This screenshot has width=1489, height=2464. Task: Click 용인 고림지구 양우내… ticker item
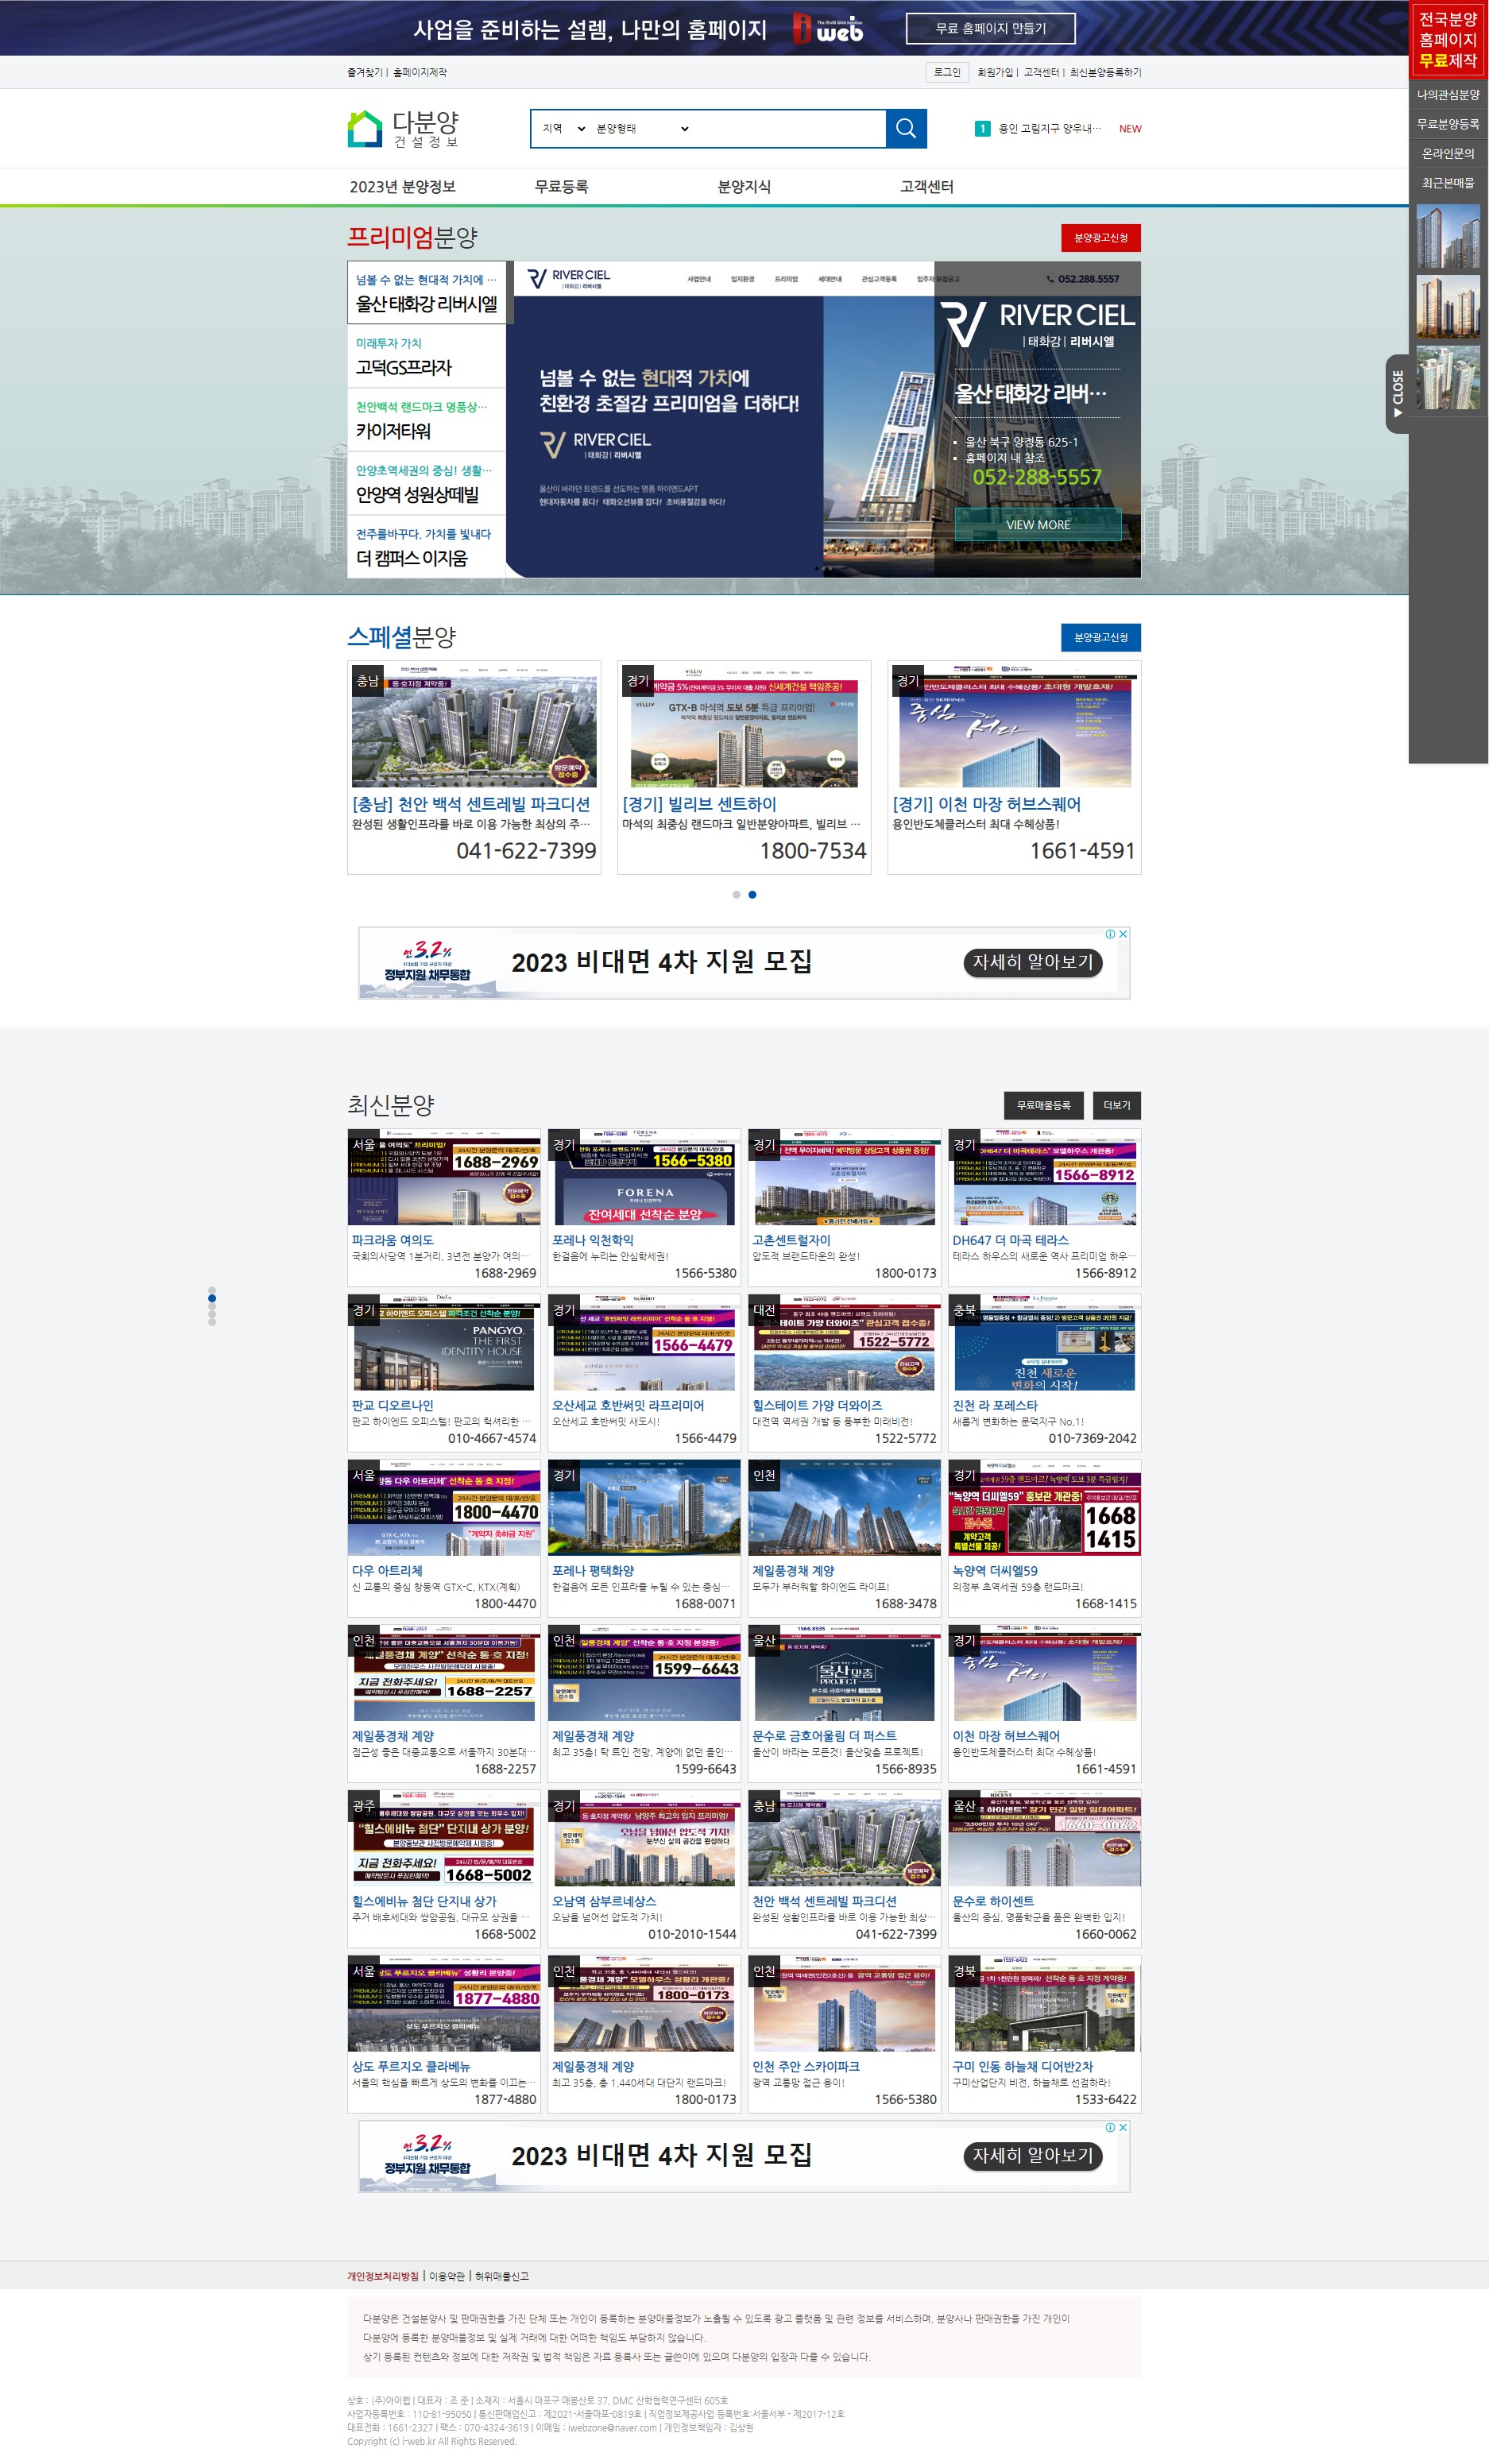[1049, 128]
